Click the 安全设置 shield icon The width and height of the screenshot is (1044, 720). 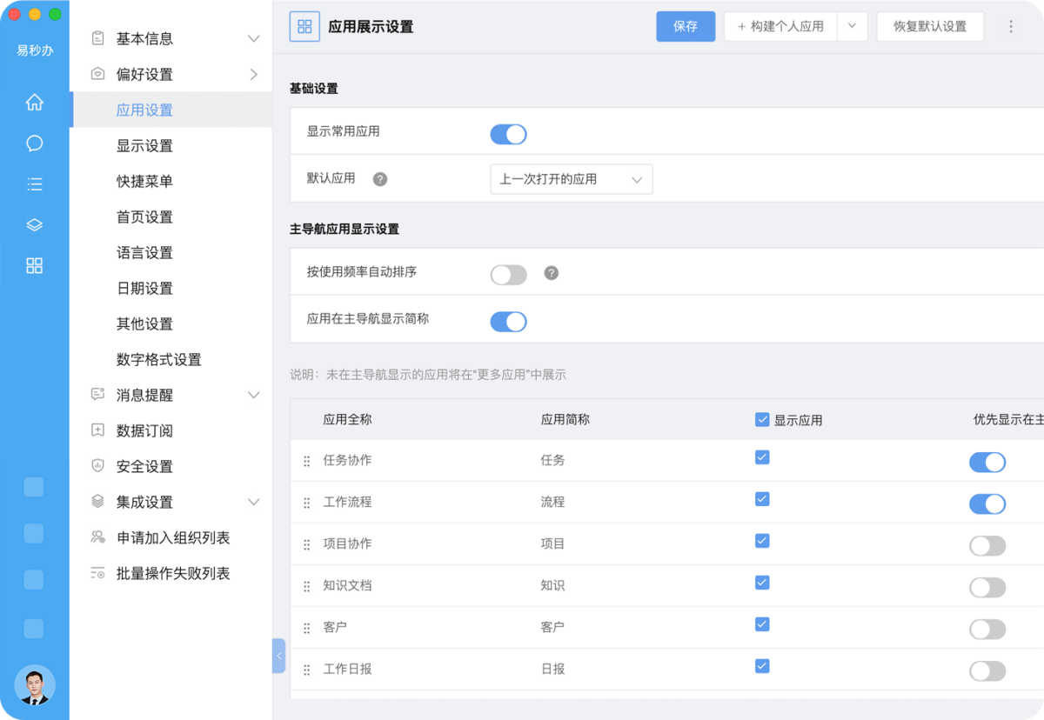(x=97, y=466)
